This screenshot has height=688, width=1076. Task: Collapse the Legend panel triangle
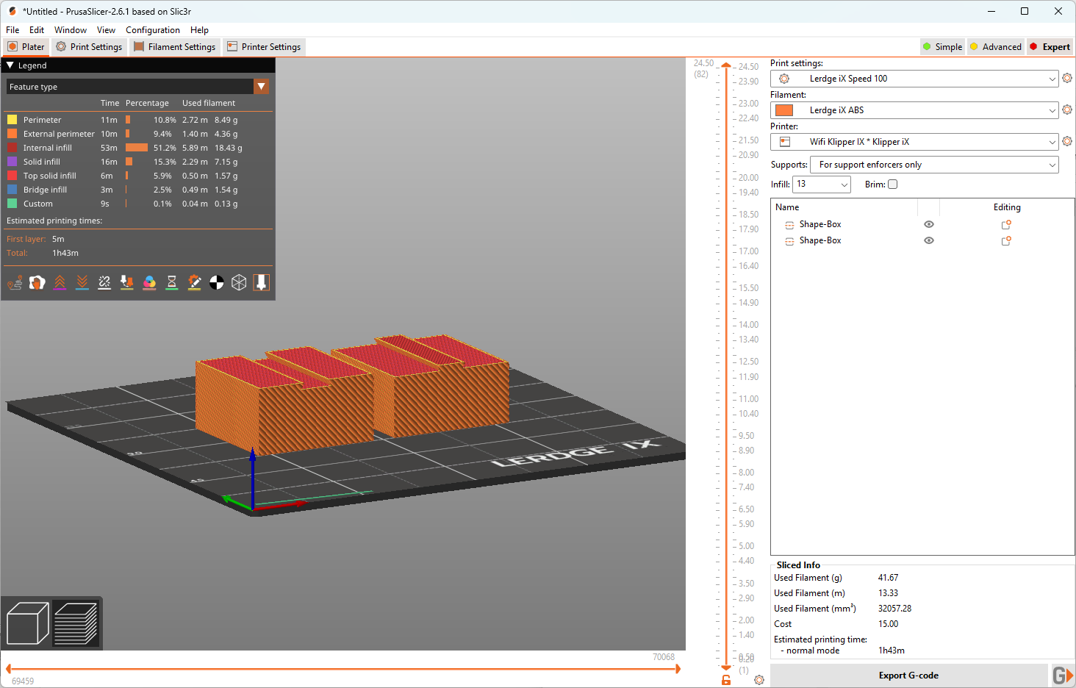click(x=10, y=65)
